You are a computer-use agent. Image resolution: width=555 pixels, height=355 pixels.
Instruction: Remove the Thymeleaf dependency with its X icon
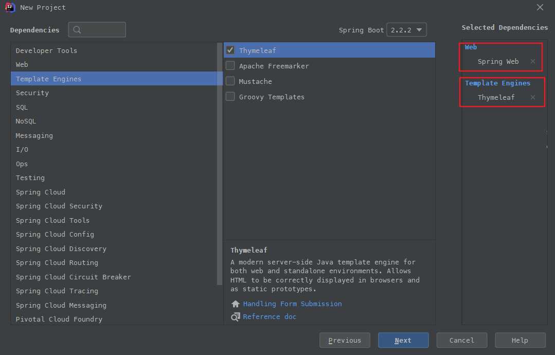(x=533, y=97)
